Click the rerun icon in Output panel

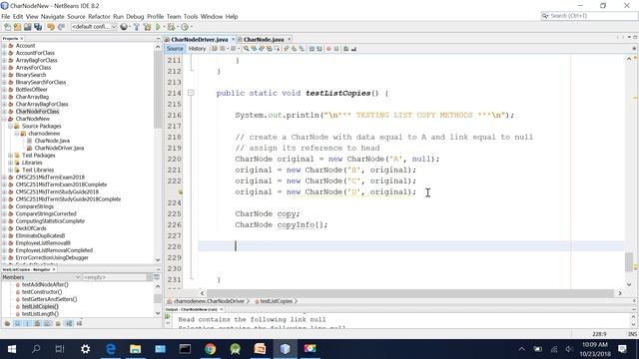pyautogui.click(x=168, y=316)
